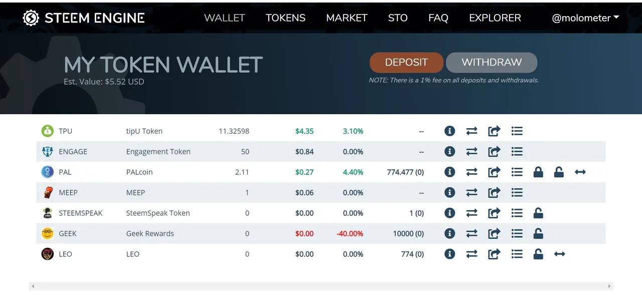Click the $4.35 TPU value

click(x=304, y=131)
